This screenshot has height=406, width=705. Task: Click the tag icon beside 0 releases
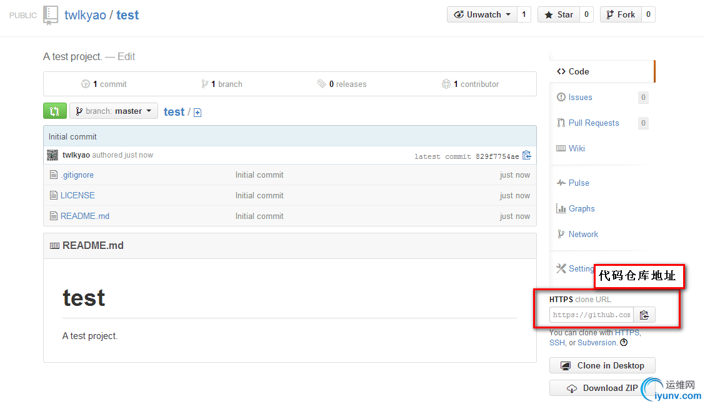321,84
